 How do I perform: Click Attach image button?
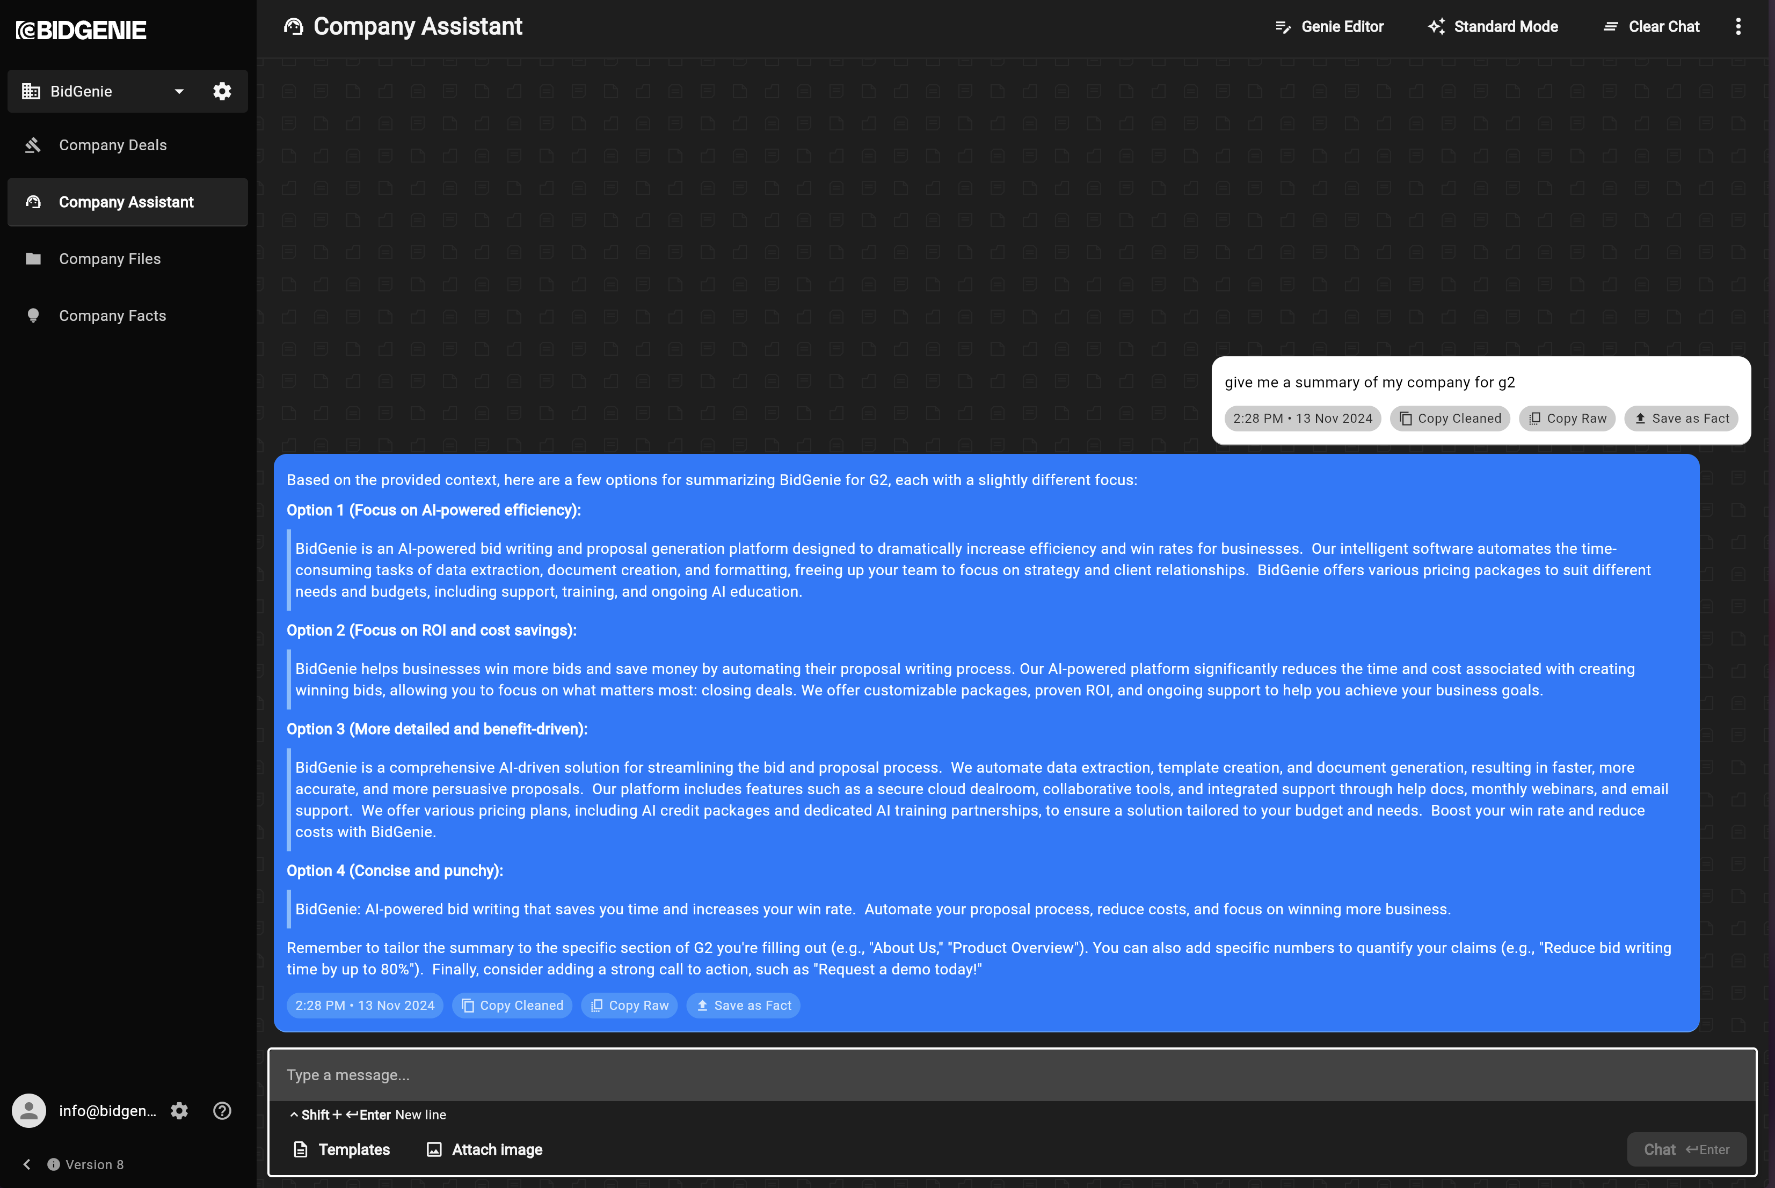485,1149
